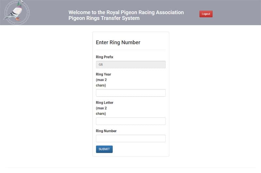Submit the ring form with SUBMIT button
Viewport: 261px width, 173px height.
click(104, 149)
